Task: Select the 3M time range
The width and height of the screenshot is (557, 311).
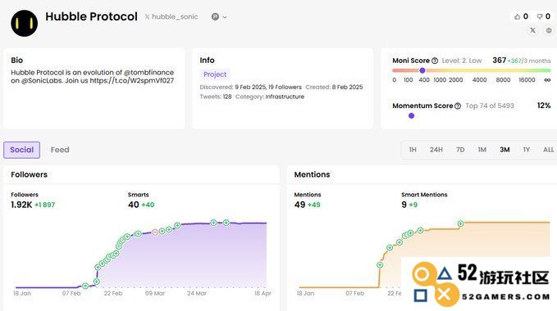Action: (504, 150)
